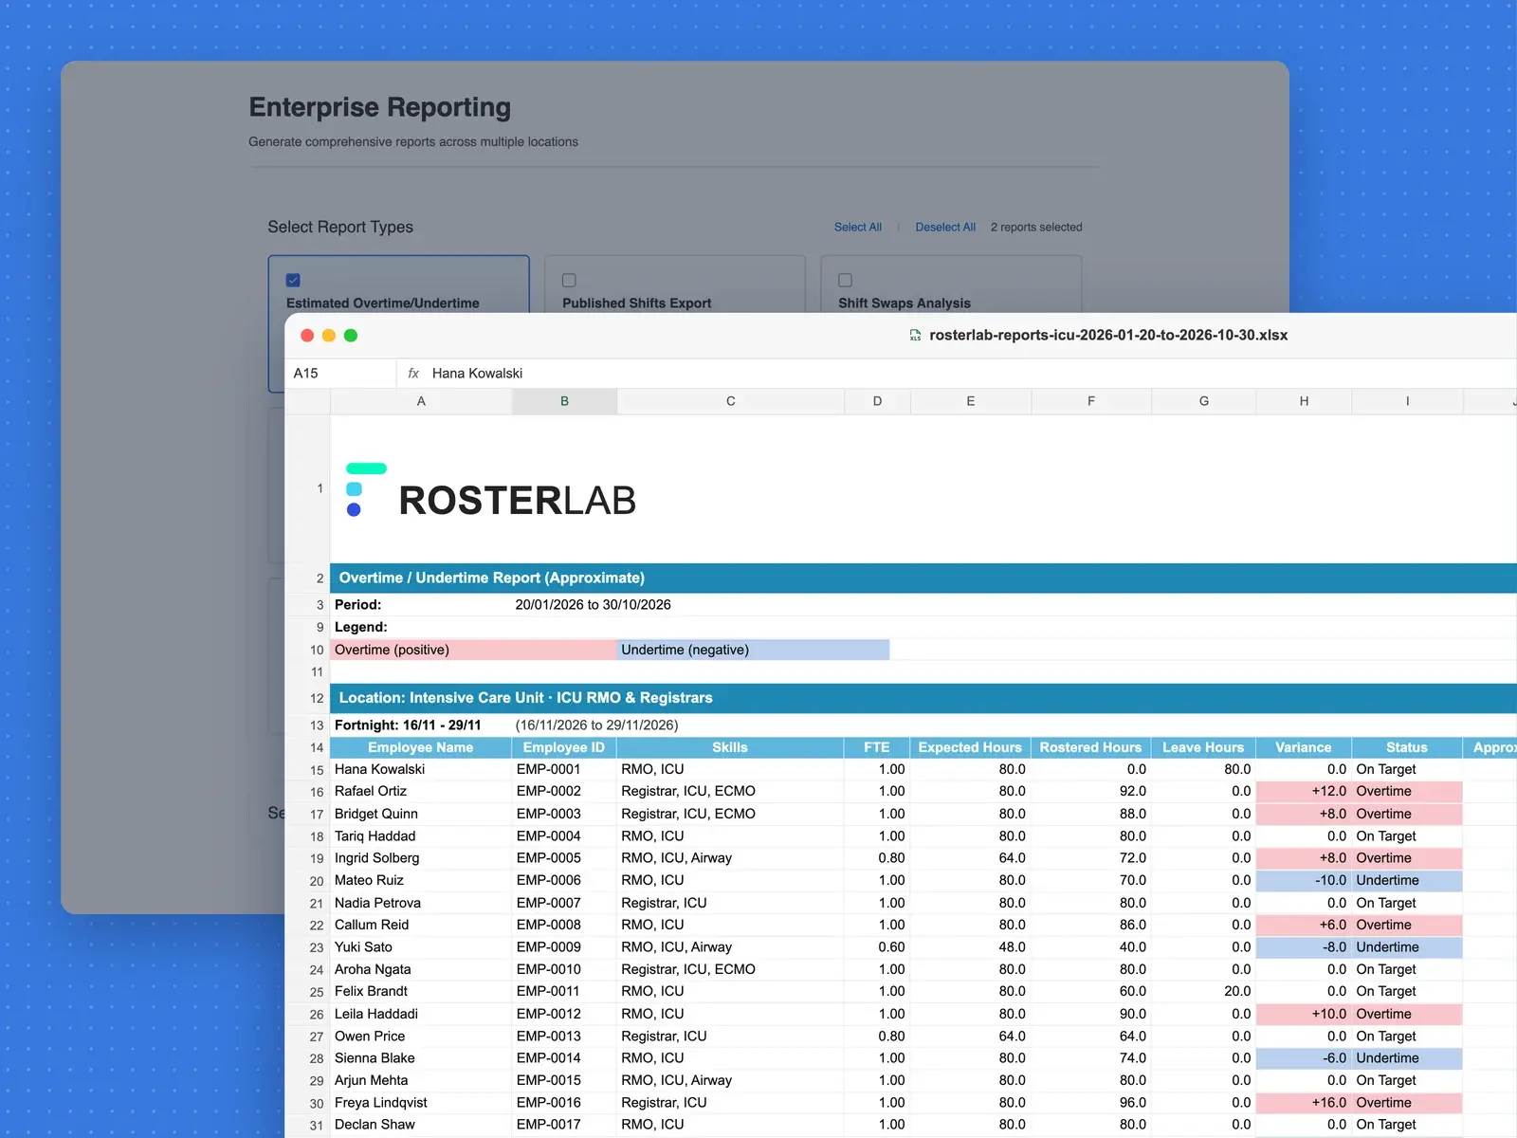Click the +6.0 variance for Callum Reid
Screen dimensions: 1517x1138
click(x=1304, y=925)
